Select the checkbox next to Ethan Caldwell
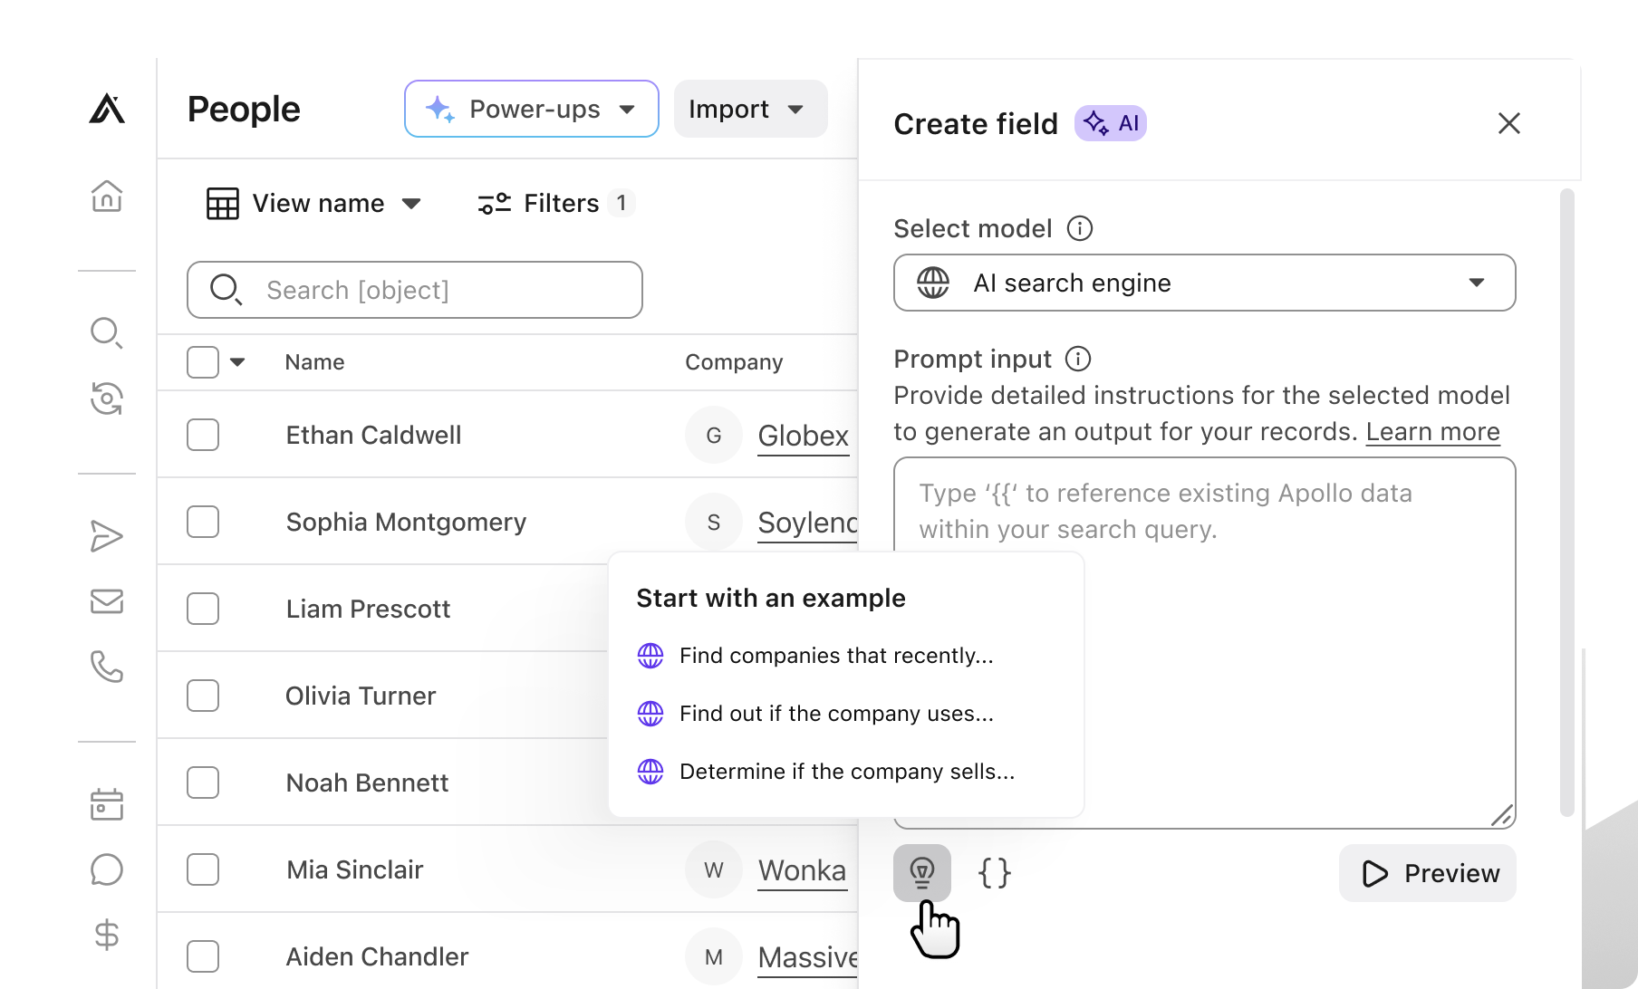The width and height of the screenshot is (1638, 989). pos(203,435)
